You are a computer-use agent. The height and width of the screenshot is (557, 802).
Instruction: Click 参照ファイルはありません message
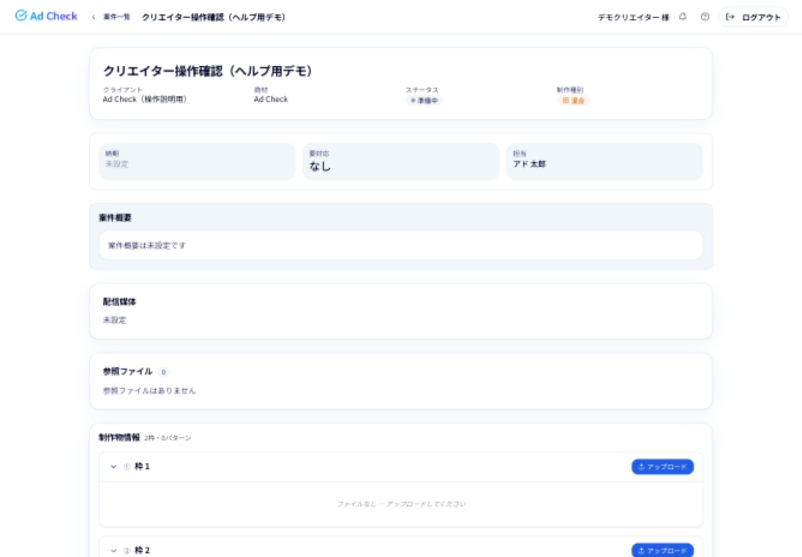[149, 390]
